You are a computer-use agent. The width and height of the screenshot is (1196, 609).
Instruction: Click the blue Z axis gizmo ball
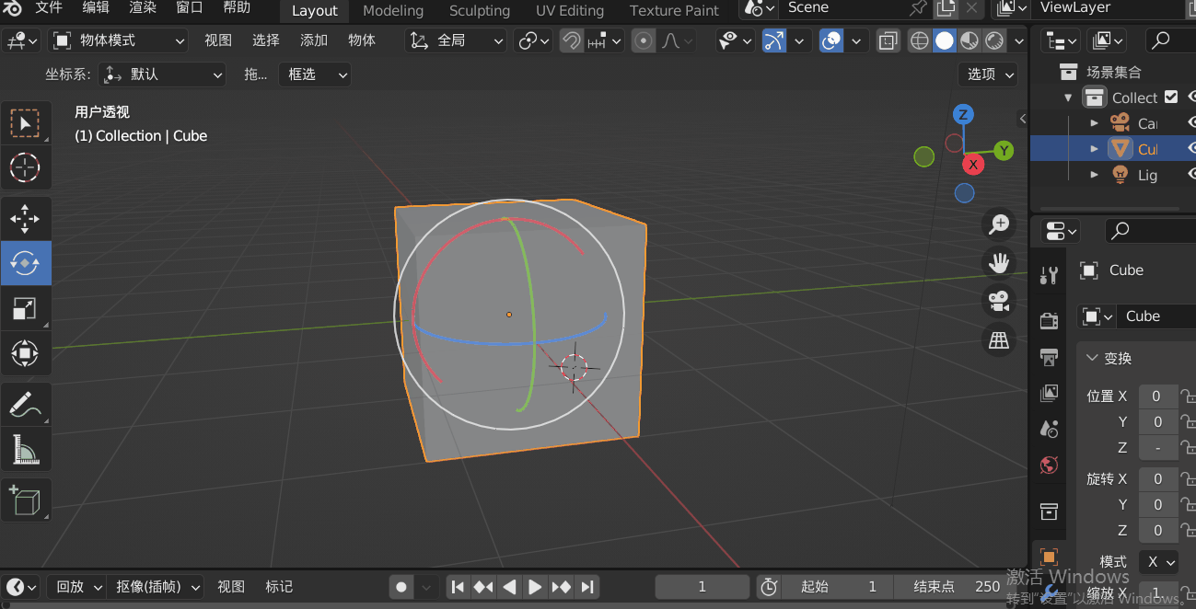(963, 114)
